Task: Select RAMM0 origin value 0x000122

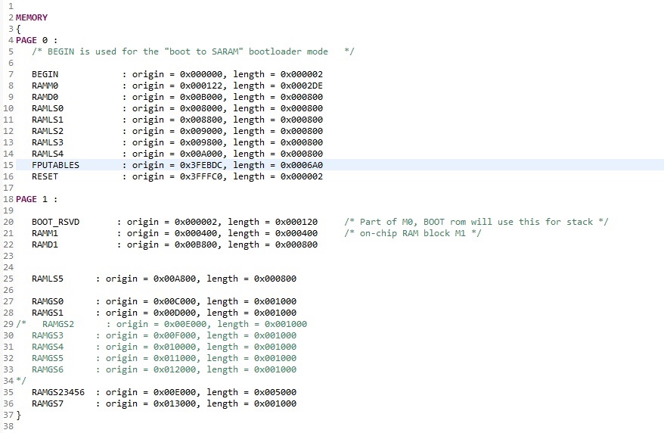Action: click(x=200, y=86)
